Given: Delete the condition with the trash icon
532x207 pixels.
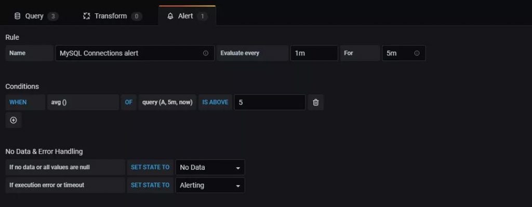Looking at the screenshot, I should coord(315,102).
